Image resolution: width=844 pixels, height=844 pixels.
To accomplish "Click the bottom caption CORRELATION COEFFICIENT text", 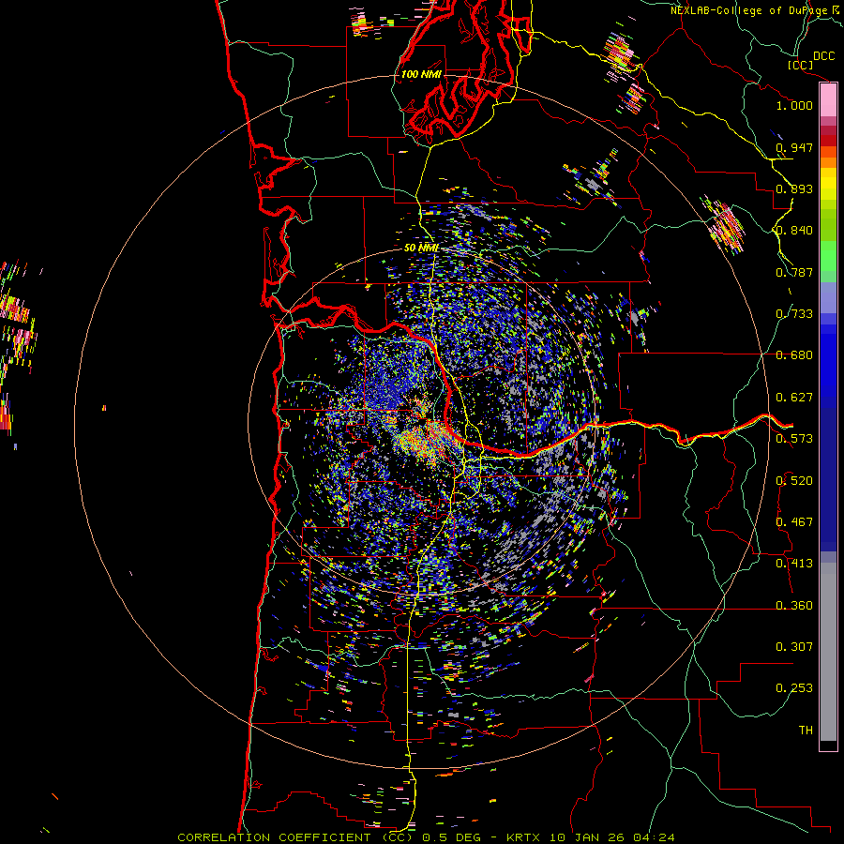I will point(274,837).
